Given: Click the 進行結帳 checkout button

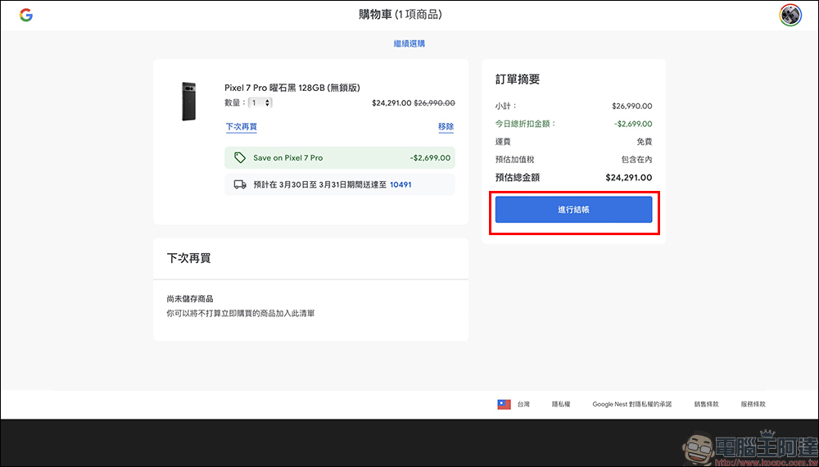Looking at the screenshot, I should (x=573, y=210).
